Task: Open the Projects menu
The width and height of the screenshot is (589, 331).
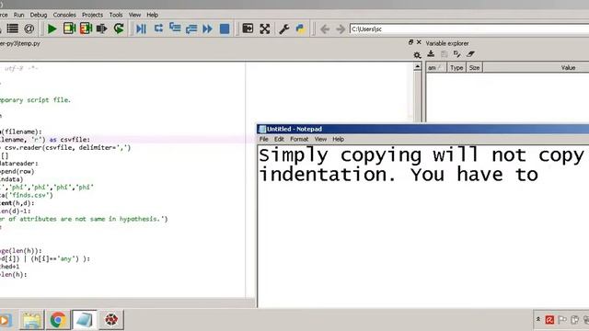Action: (x=92, y=15)
